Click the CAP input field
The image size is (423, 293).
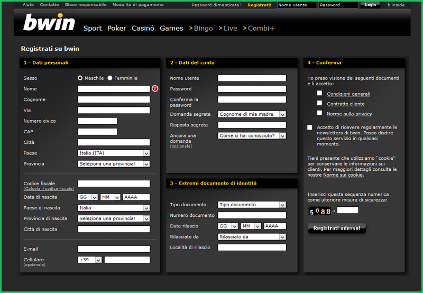[x=97, y=132]
